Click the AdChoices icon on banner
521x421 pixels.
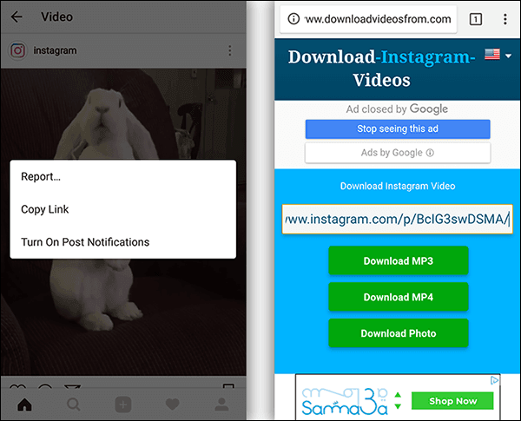point(494,380)
